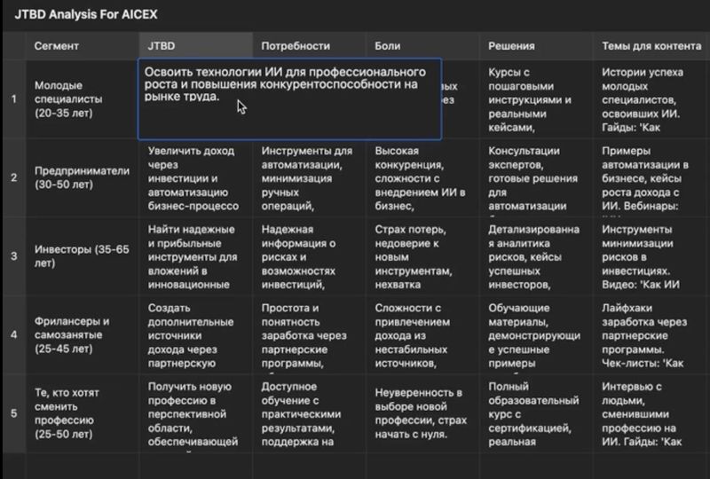Select row number 5
The height and width of the screenshot is (479, 710).
coord(14,412)
